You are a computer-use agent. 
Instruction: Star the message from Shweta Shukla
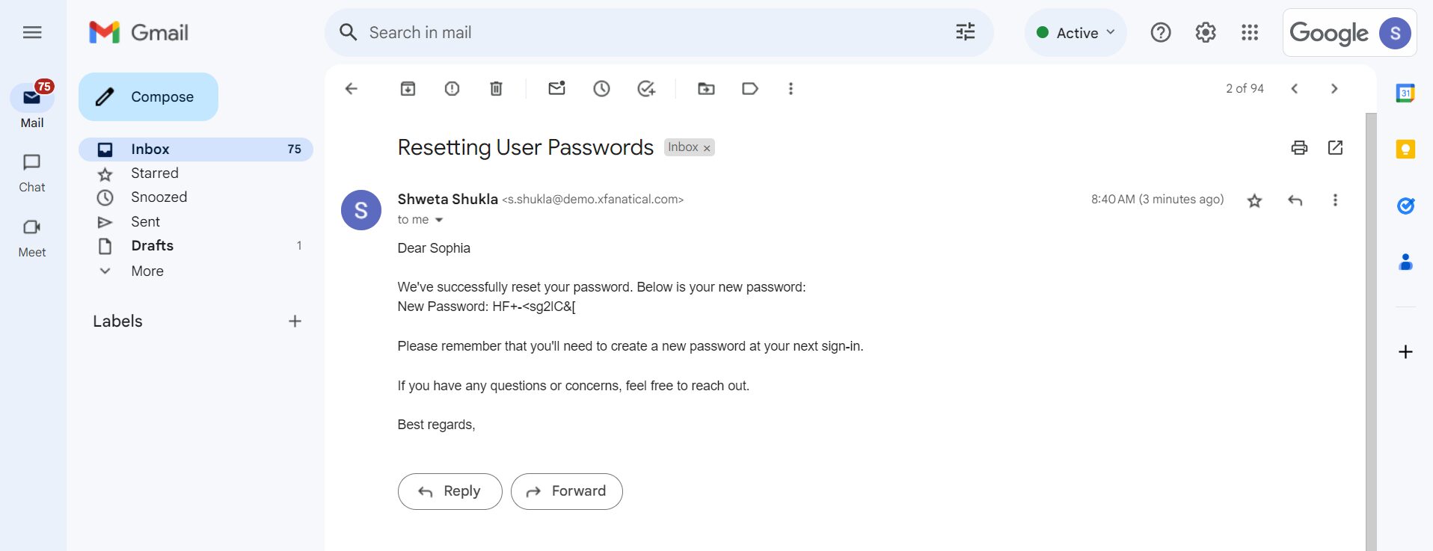1254,200
